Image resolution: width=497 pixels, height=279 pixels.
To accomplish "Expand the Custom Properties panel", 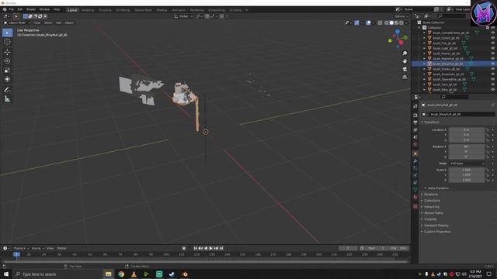I will tap(436, 232).
